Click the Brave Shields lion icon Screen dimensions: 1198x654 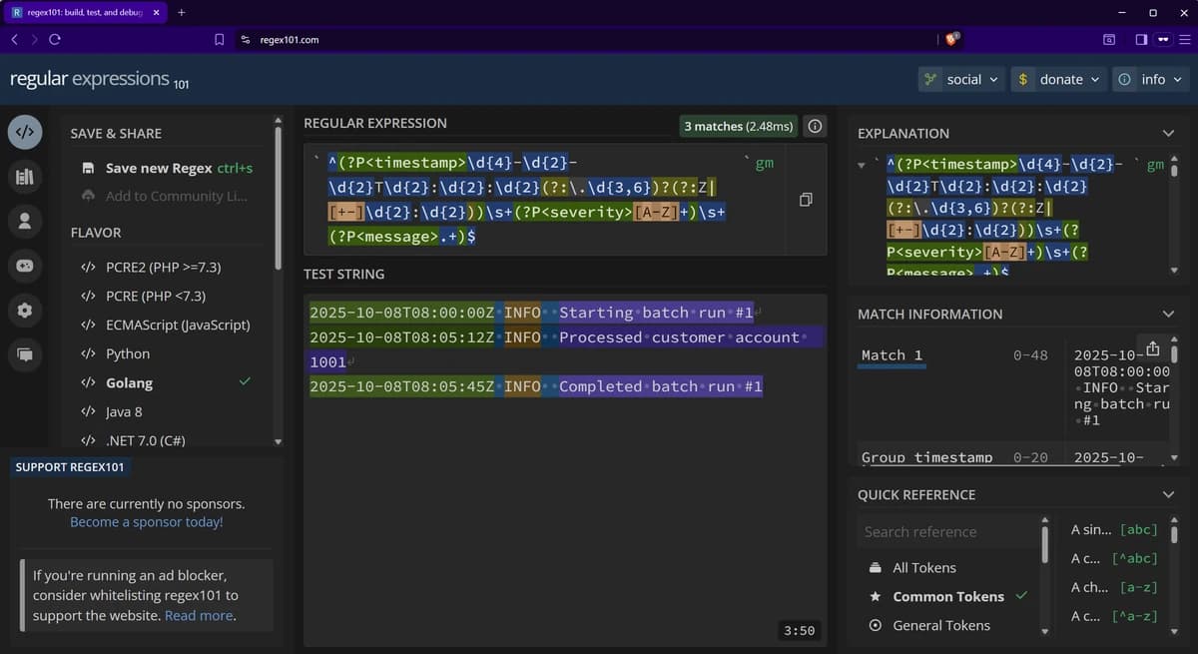952,39
